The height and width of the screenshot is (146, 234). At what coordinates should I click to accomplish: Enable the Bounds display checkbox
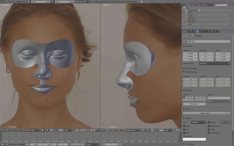[209, 122]
